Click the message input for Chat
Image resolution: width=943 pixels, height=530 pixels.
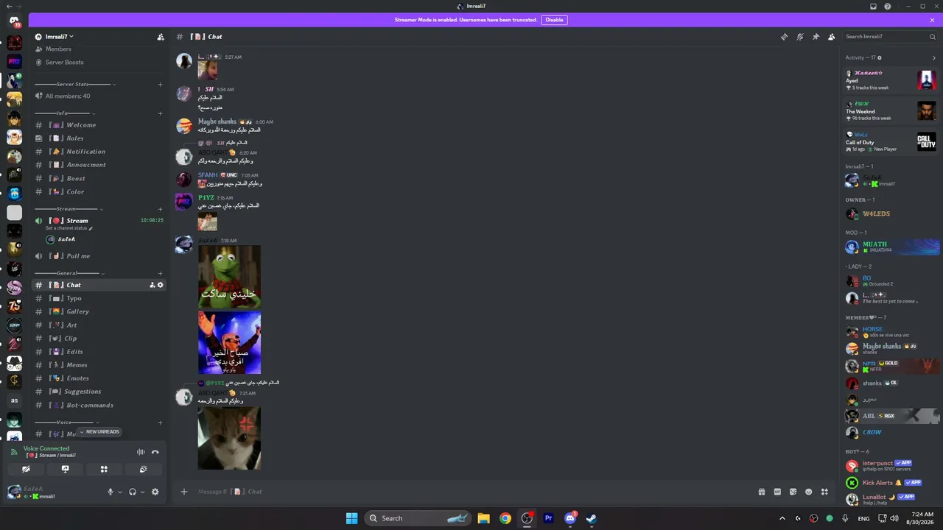click(x=471, y=492)
